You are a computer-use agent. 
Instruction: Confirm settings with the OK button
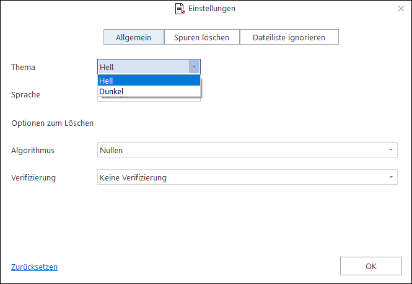point(371,266)
